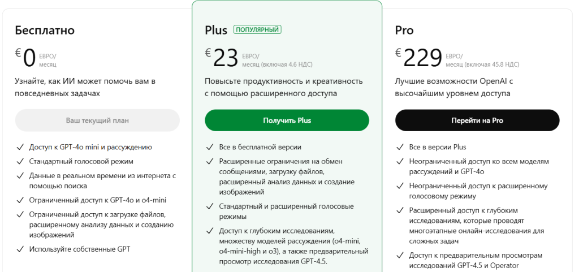The height and width of the screenshot is (272, 579).
Task: Click the €229 Pro price
Action: tap(418, 58)
